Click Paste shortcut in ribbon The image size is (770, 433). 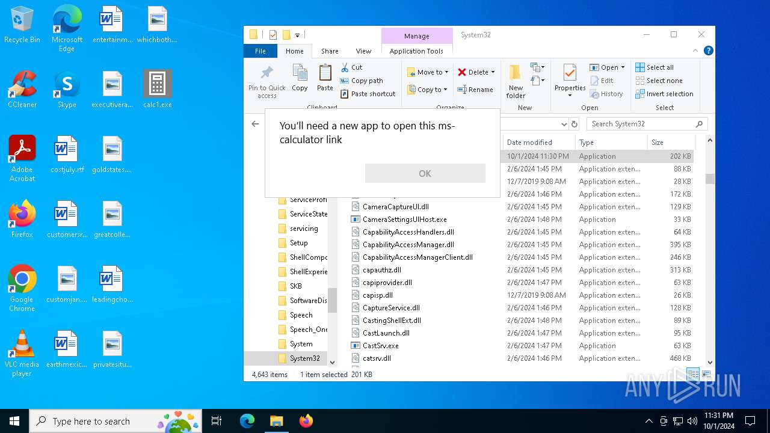point(368,94)
